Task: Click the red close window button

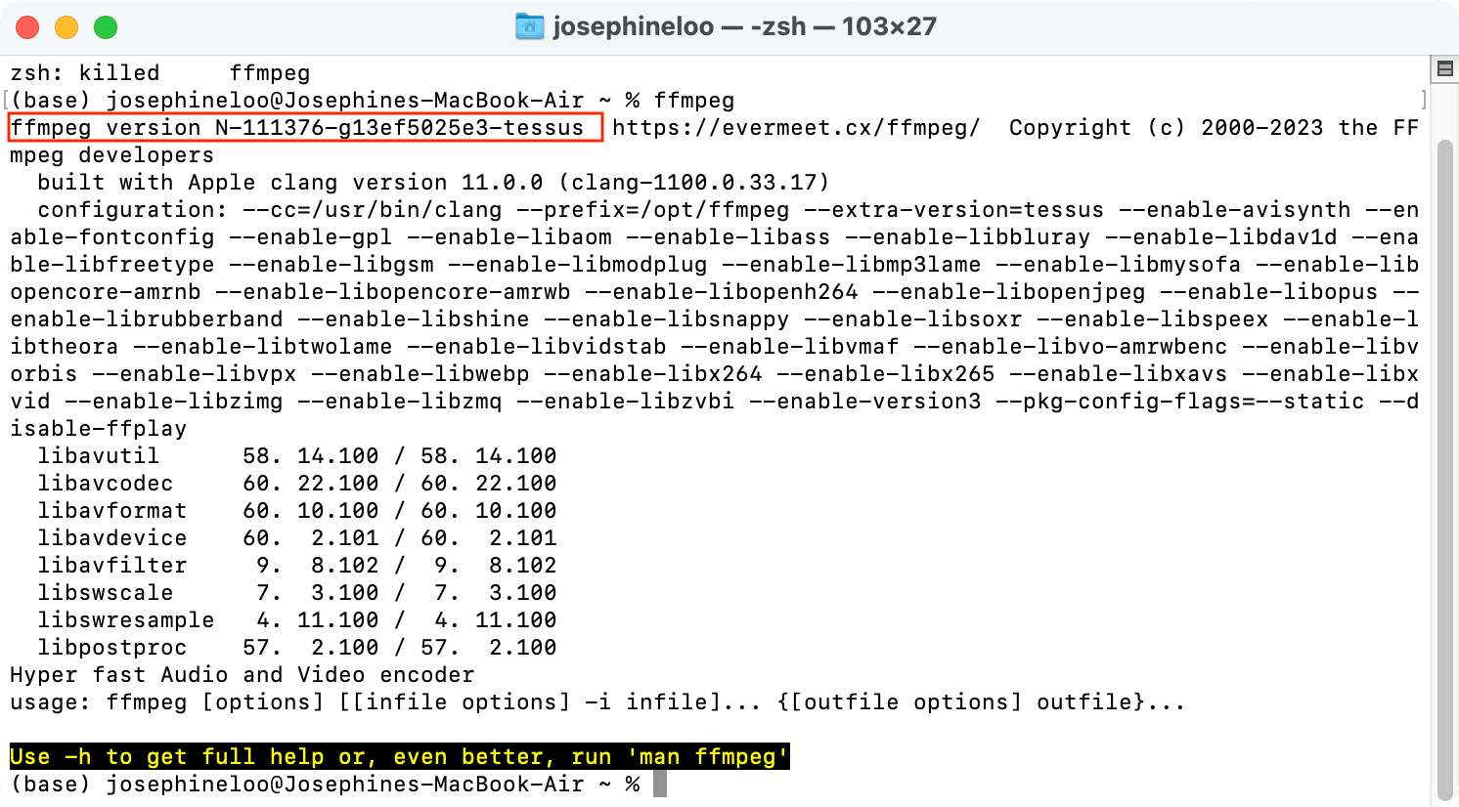Action: [x=27, y=27]
